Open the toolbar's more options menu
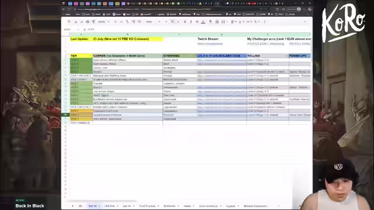The image size is (374, 210). 265,22
